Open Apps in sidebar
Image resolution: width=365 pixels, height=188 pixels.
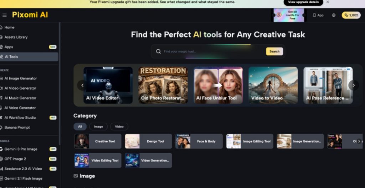pyautogui.click(x=29, y=47)
